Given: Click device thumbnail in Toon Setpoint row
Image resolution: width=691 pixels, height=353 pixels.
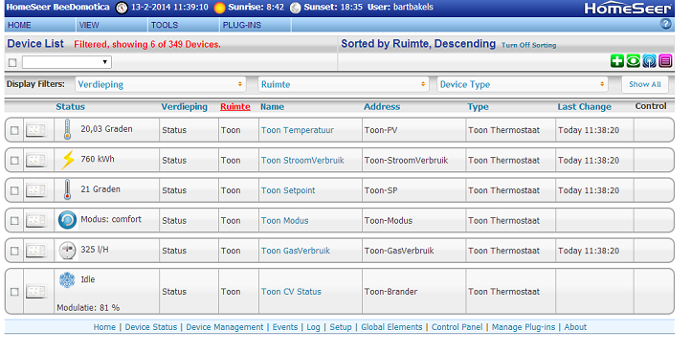Looking at the screenshot, I should [x=36, y=190].
